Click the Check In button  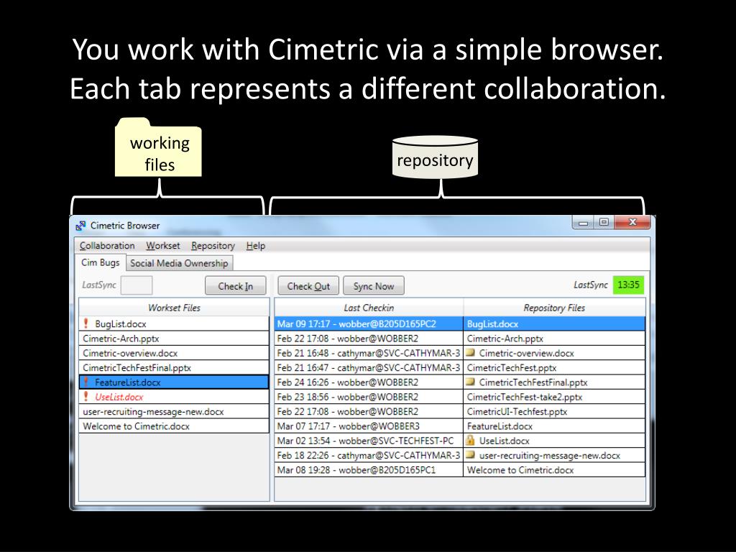[236, 286]
